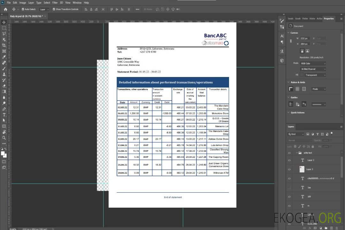Select the Rectangle shape tool
This screenshot has width=345, height=230.
click(4, 126)
